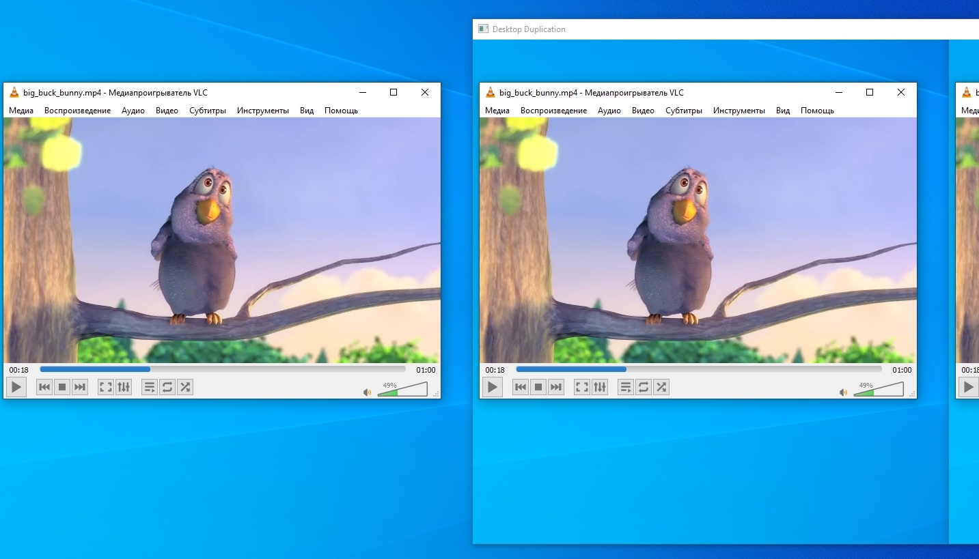979x559 pixels.
Task: Click playlist icon in Desktop Duplication VLC window
Action: pos(626,388)
